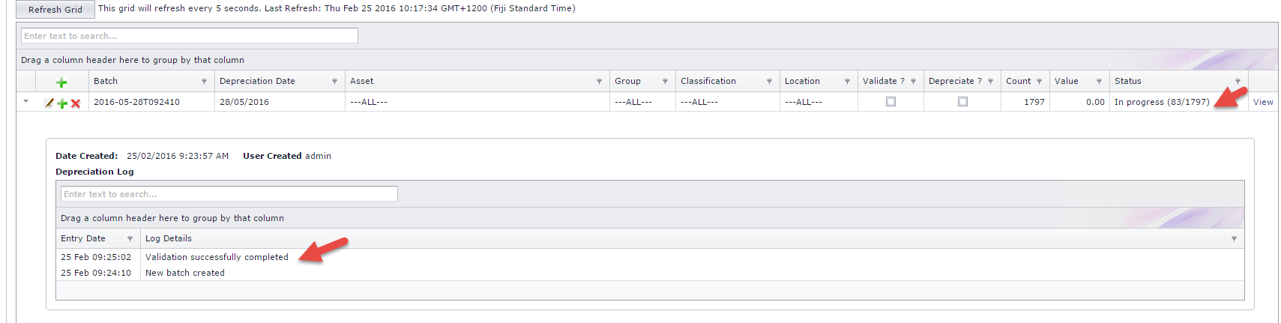
Task: Sort by the Log Details column header
Action: click(169, 238)
